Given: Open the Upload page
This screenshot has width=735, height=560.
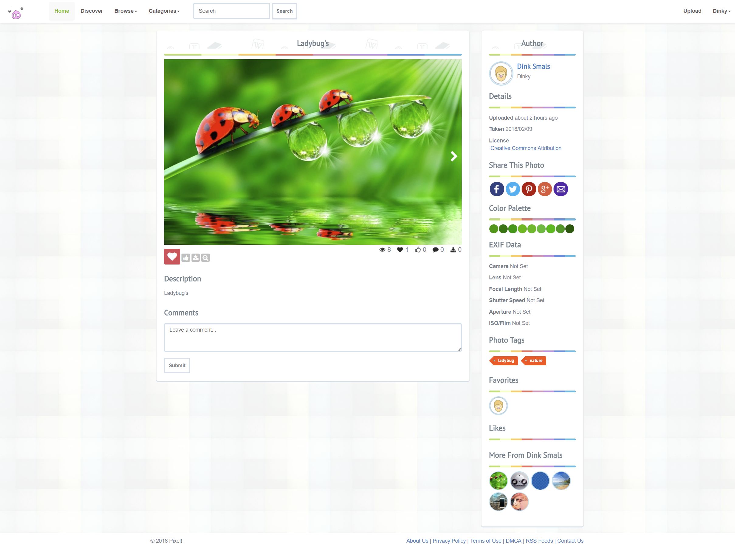Looking at the screenshot, I should pyautogui.click(x=692, y=11).
